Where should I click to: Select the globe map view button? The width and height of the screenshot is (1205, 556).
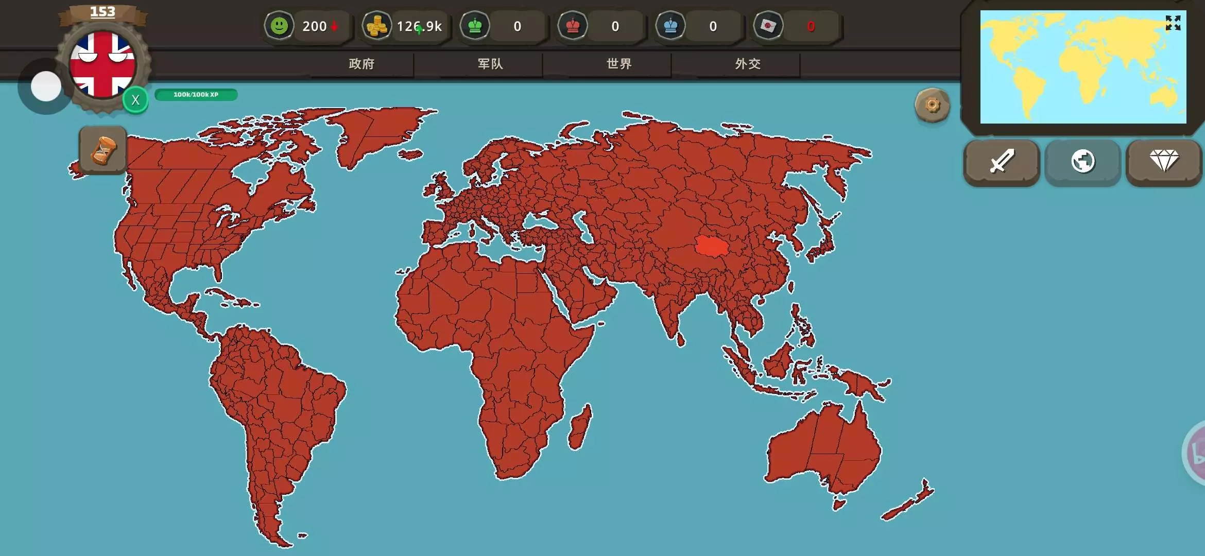pos(1082,162)
